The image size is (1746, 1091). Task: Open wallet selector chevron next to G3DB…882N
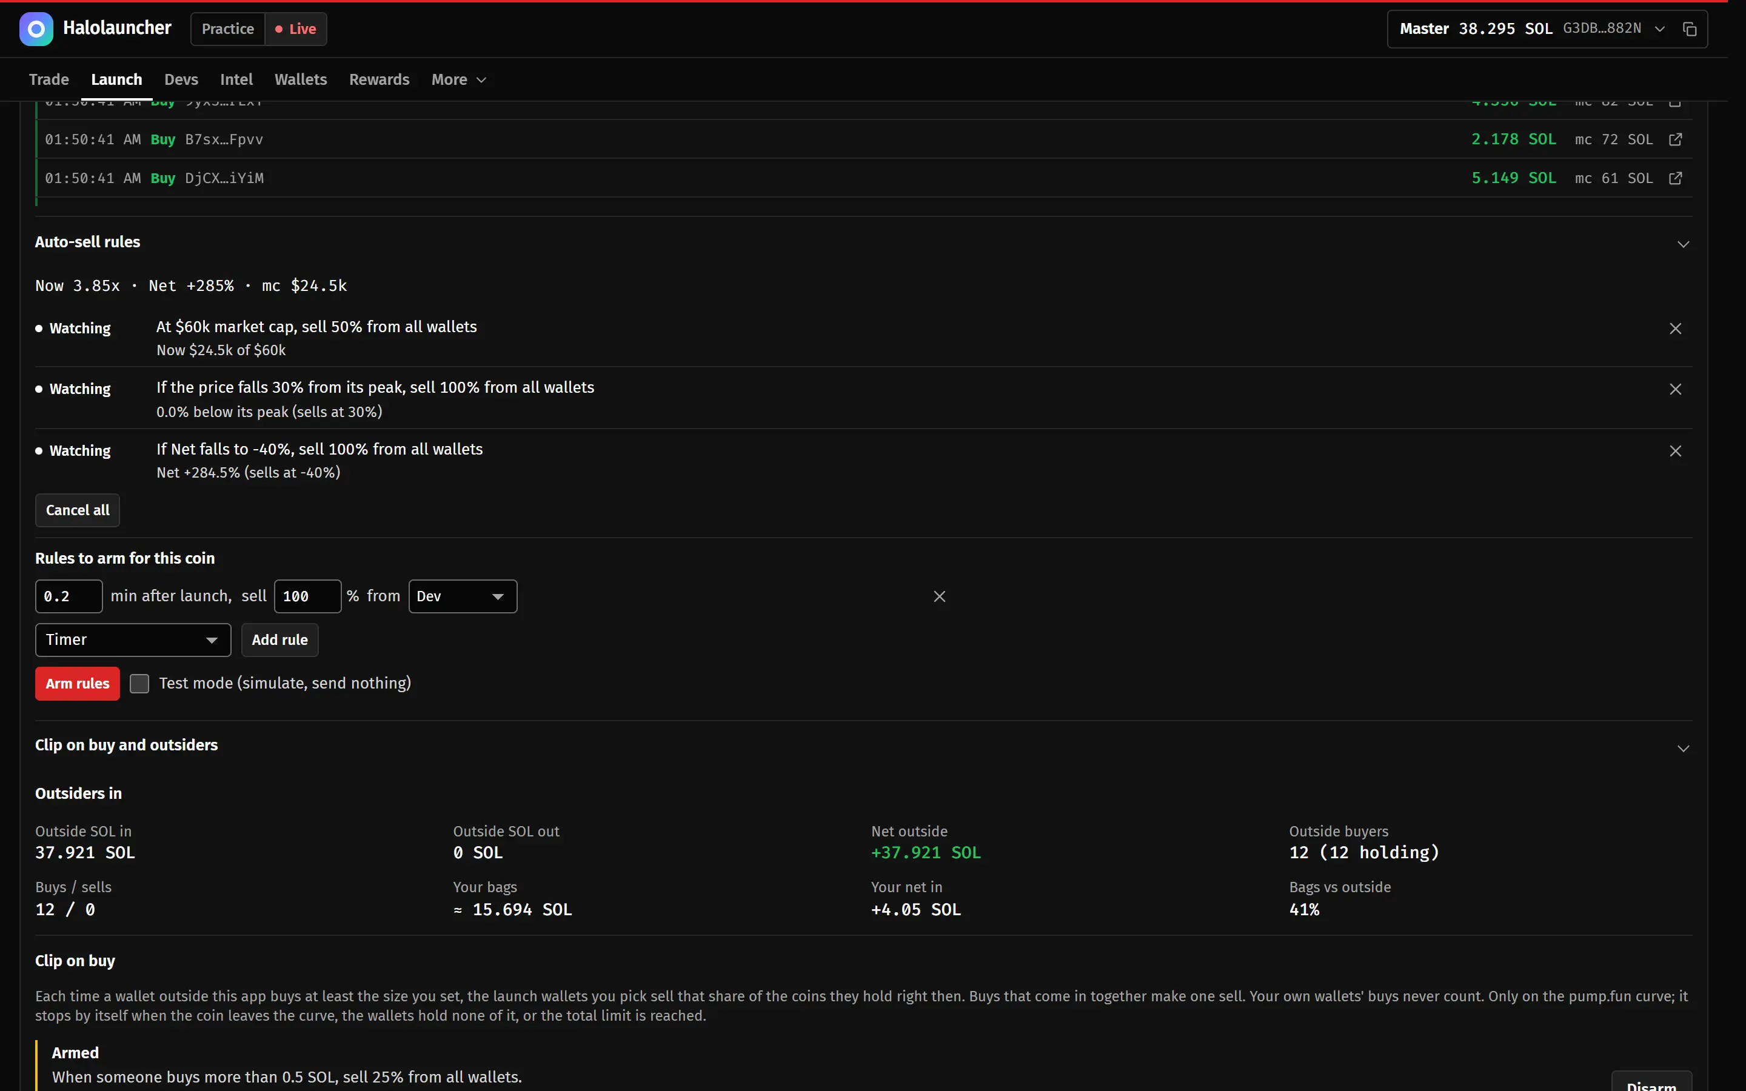(1659, 29)
